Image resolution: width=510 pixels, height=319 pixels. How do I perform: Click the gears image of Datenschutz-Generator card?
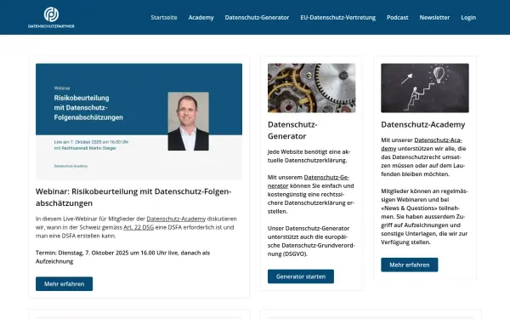pos(312,88)
